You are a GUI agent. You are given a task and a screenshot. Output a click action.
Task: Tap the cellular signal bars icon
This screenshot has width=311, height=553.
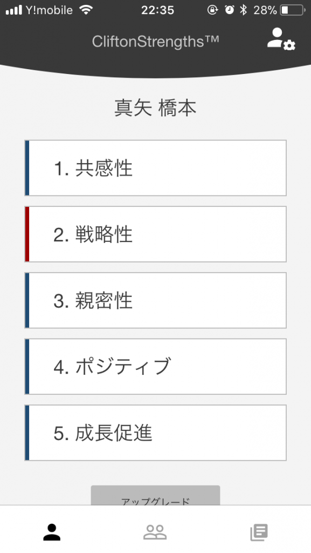(x=14, y=10)
